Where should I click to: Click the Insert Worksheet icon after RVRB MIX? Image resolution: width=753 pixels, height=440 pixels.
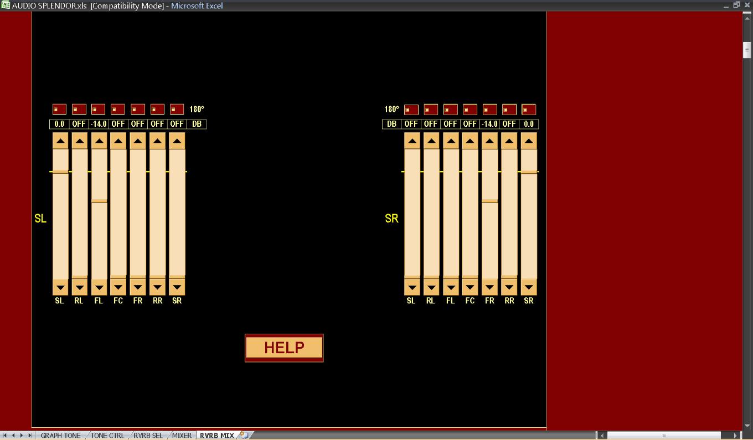[244, 435]
